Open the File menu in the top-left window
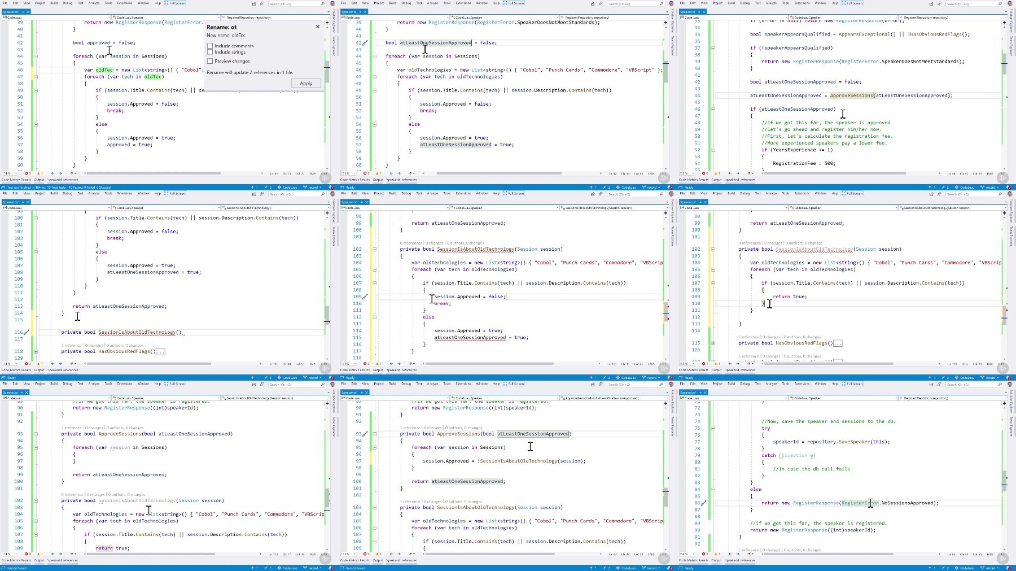Viewport: 1016px width, 571px height. (6, 3)
